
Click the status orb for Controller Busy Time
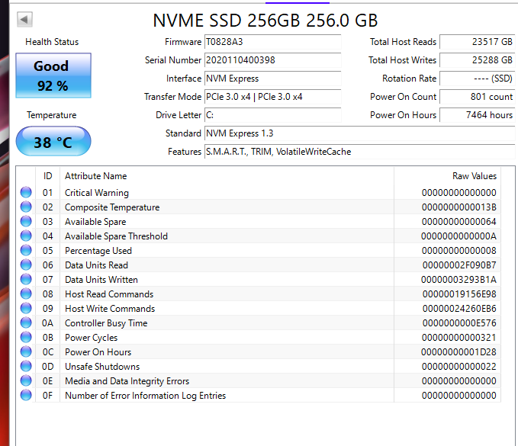(26, 322)
